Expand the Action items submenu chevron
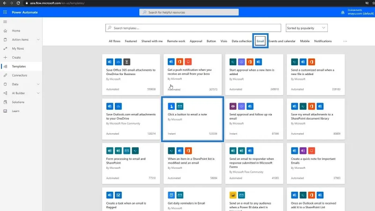Image resolution: width=375 pixels, height=211 pixels. [38, 40]
